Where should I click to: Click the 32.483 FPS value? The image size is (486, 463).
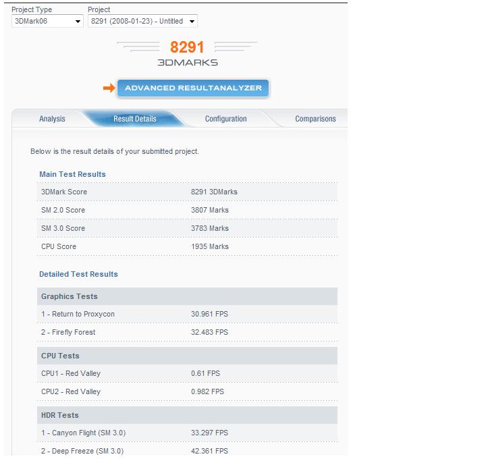[x=209, y=333]
